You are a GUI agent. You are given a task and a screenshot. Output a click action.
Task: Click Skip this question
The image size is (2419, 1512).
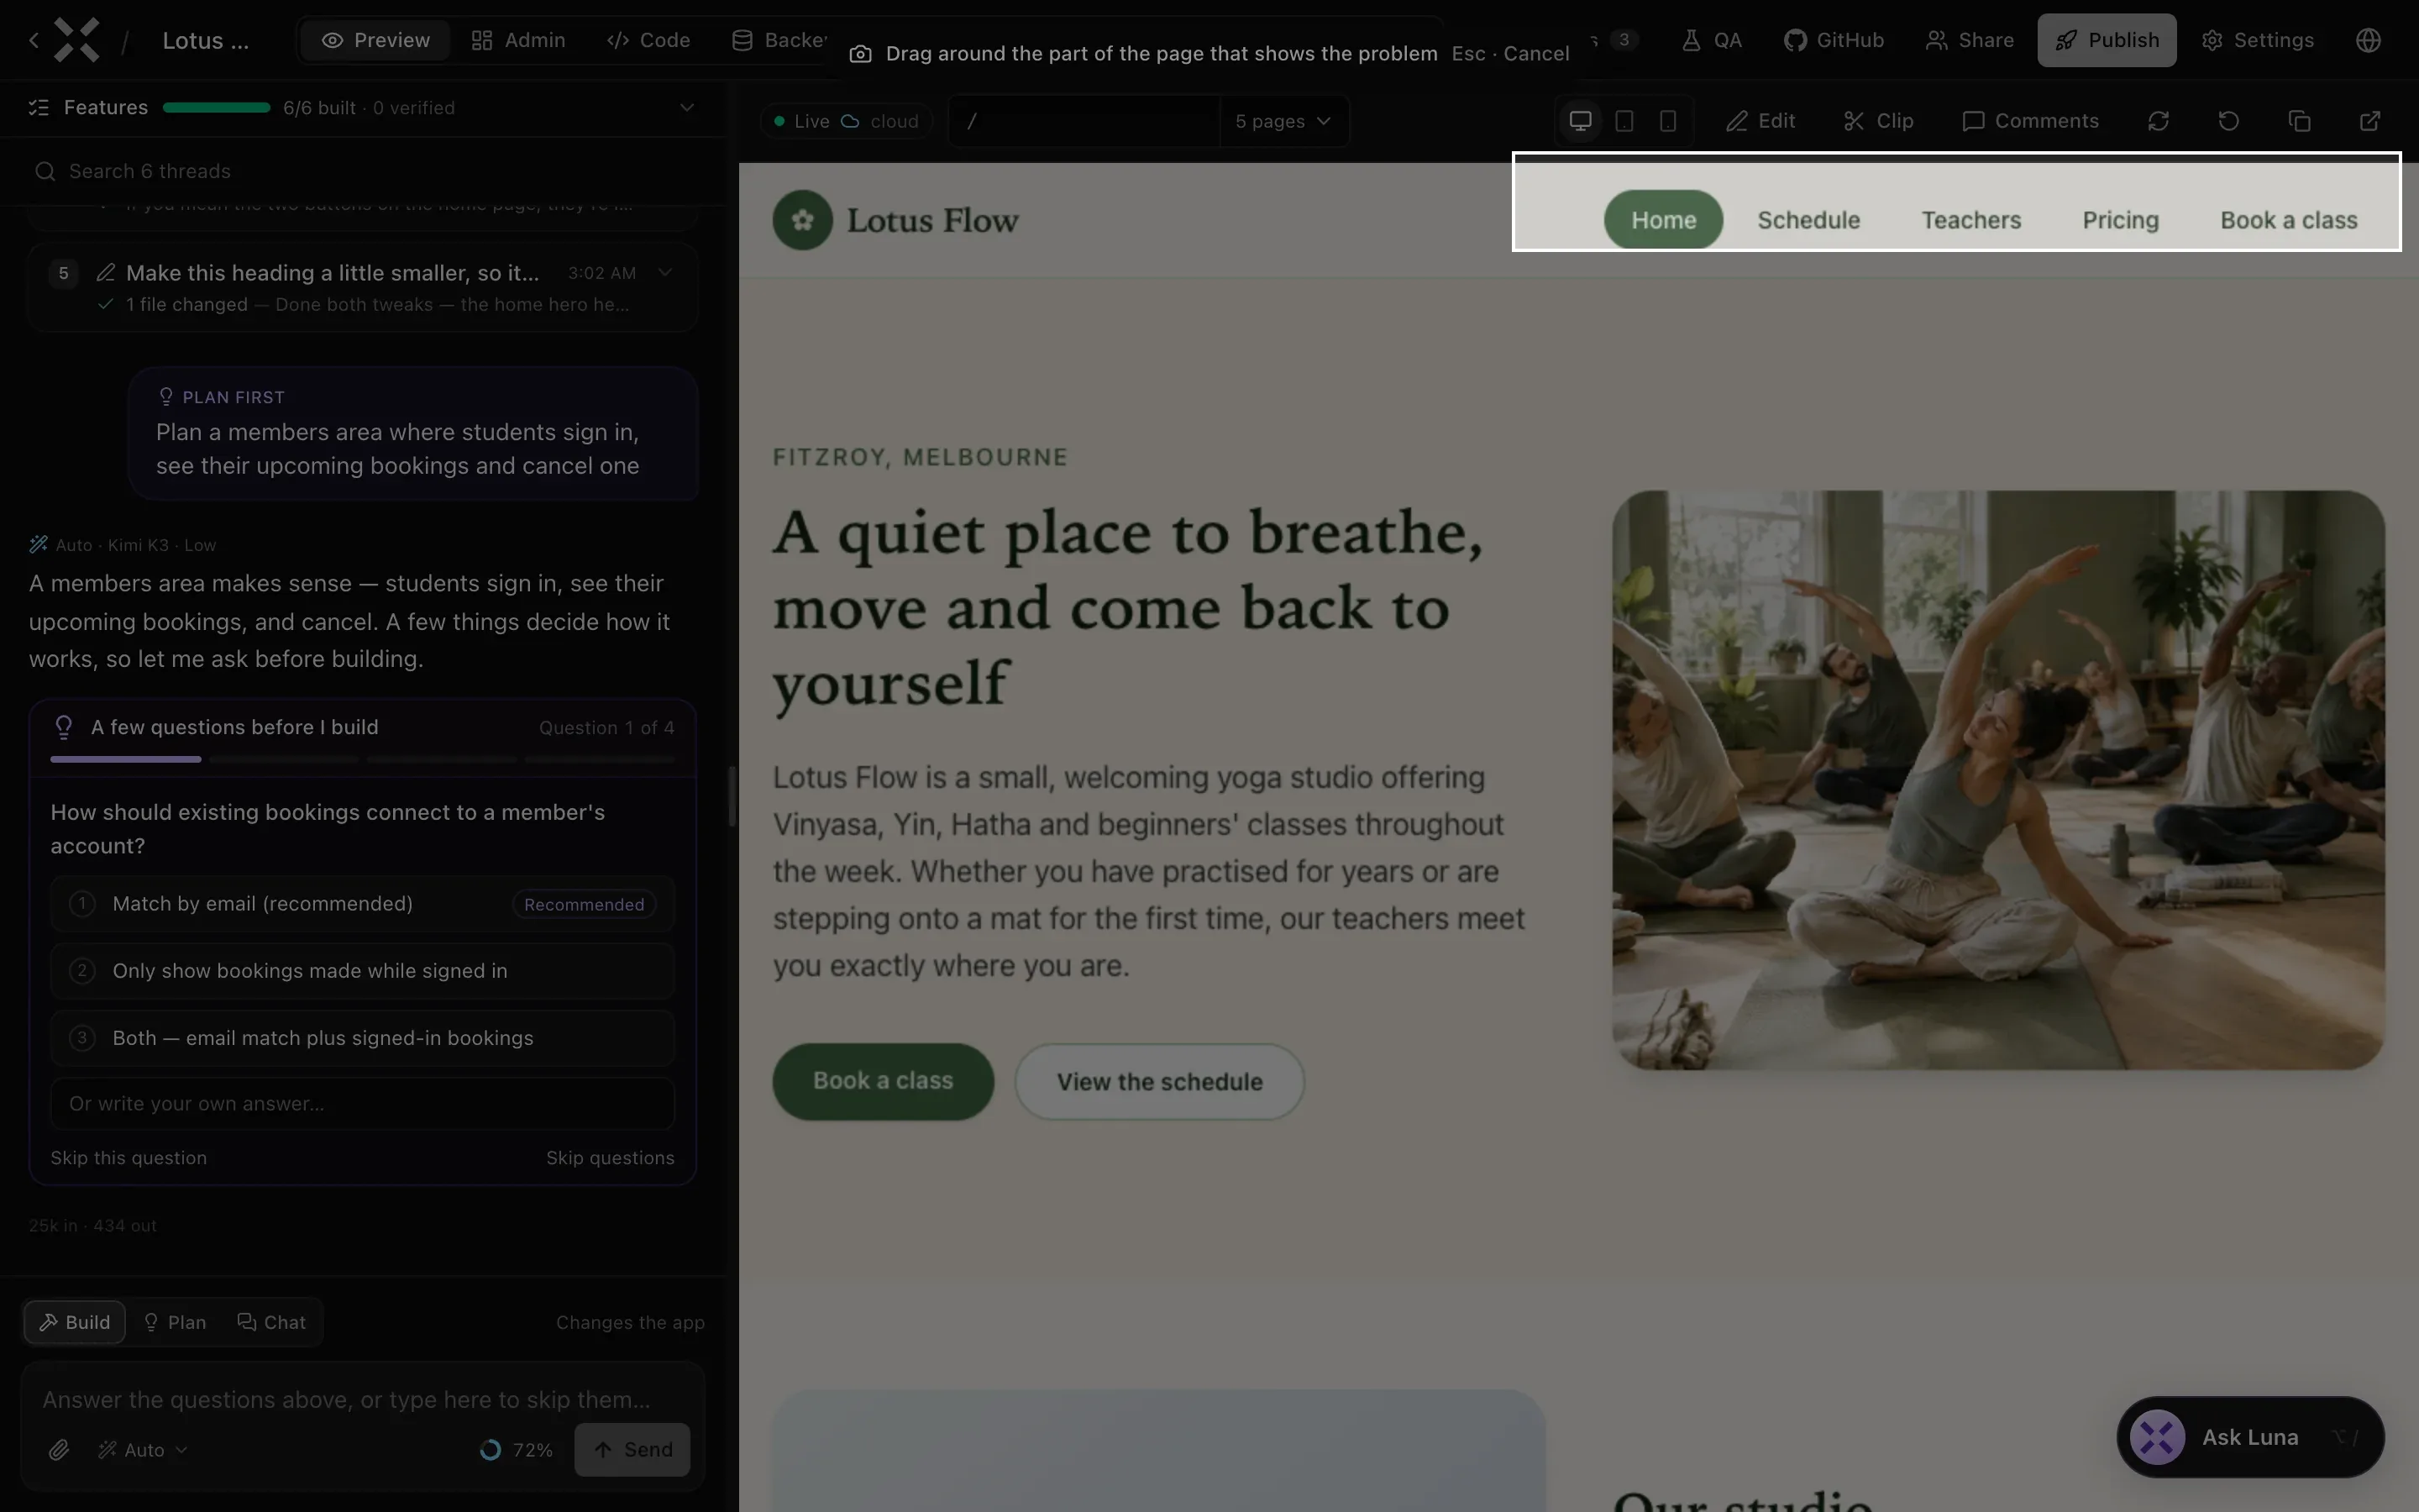(129, 1158)
